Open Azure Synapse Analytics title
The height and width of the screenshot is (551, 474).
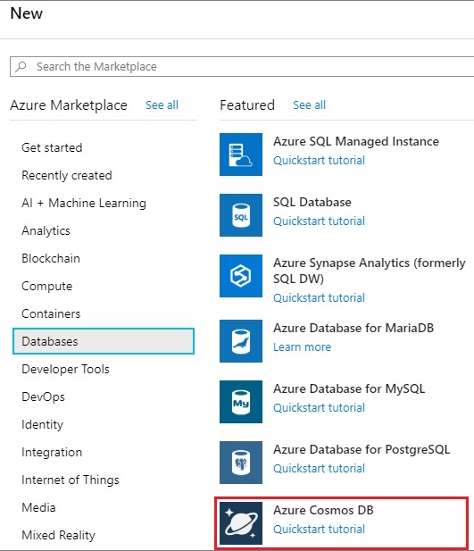370,271
